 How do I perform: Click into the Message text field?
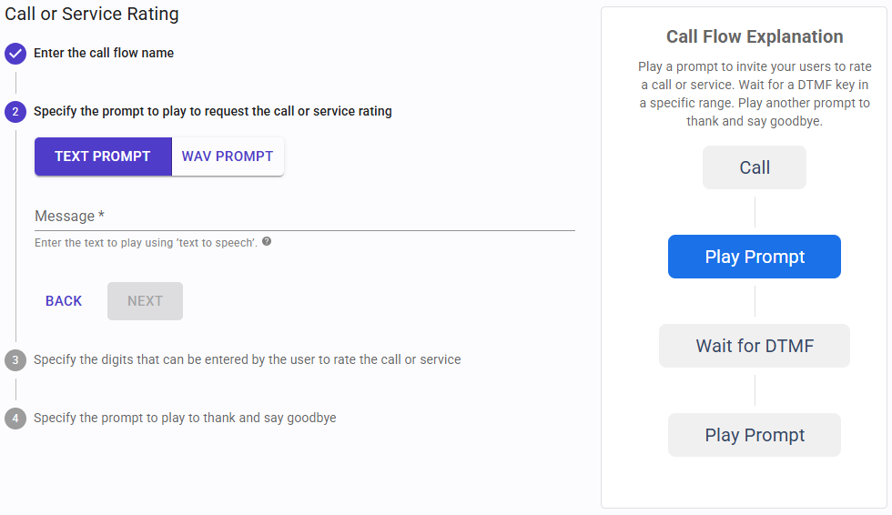pos(304,217)
